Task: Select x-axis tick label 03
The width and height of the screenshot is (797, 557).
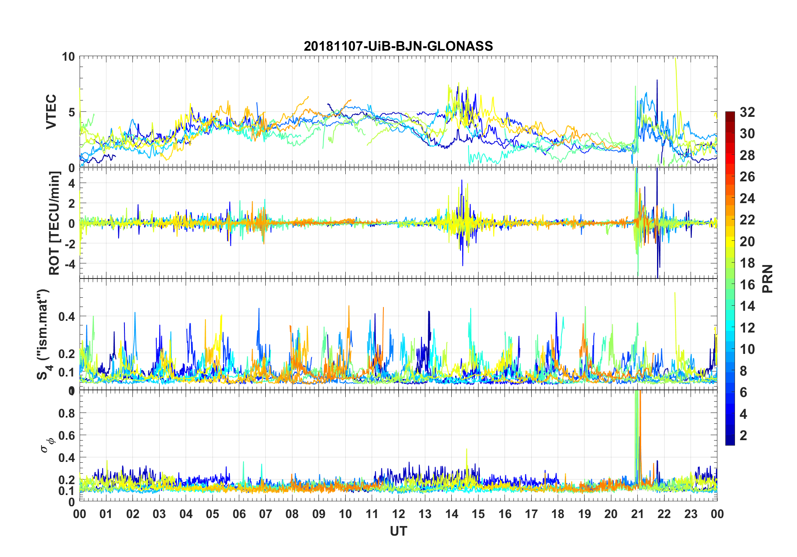Action: [159, 514]
